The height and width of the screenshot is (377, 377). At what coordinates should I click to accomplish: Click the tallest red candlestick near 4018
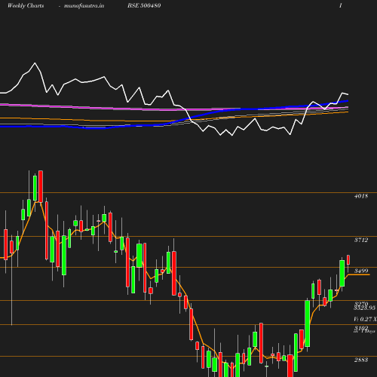(41, 186)
